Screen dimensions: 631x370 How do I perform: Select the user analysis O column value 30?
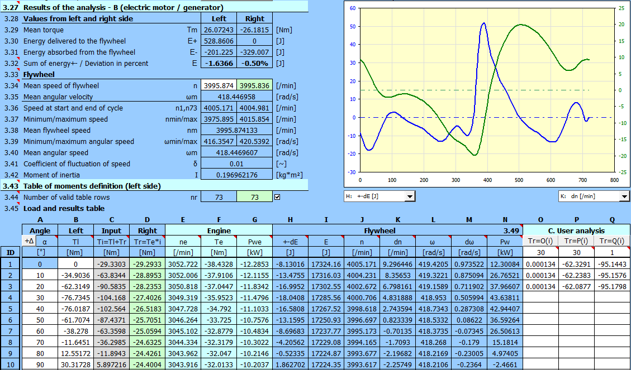[x=540, y=252]
